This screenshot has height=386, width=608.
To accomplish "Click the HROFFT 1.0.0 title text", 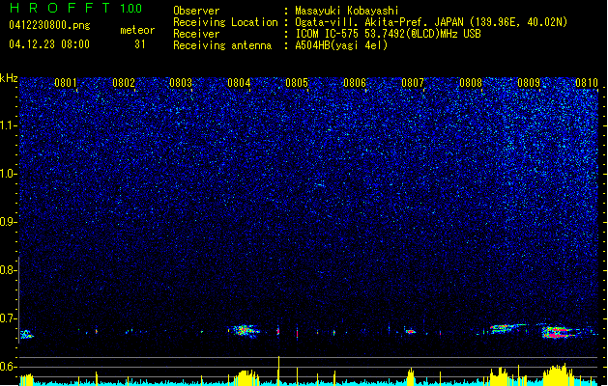I will pyautogui.click(x=76, y=8).
